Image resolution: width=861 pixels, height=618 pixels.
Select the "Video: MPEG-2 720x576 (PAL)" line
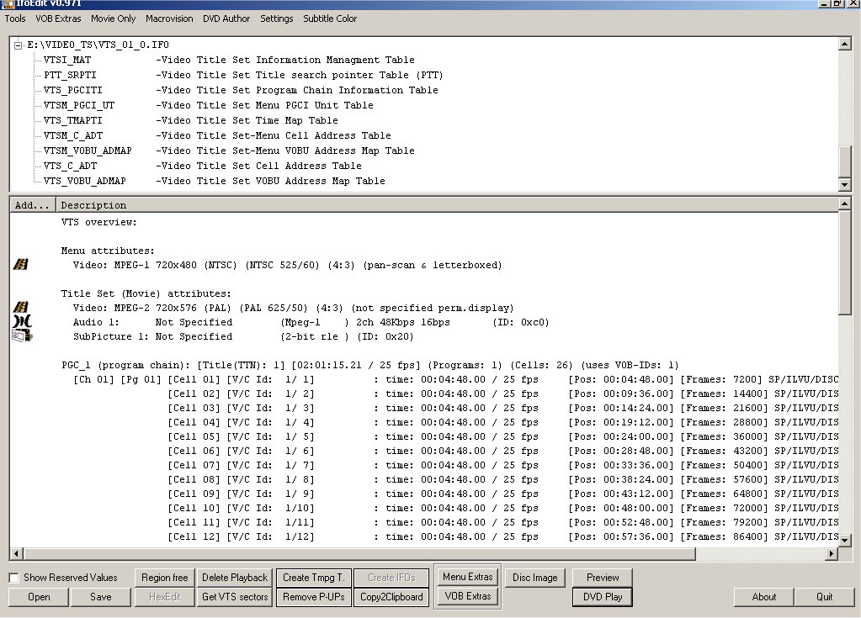pos(293,308)
